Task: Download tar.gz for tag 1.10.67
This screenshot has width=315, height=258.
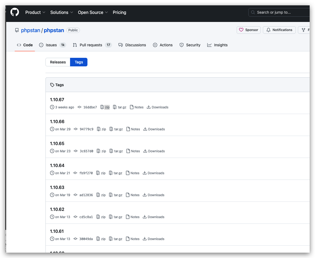Action: pos(120,107)
